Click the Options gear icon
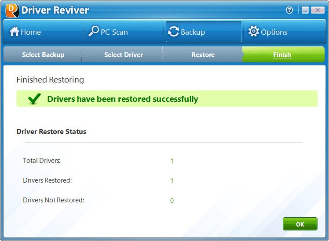 pyautogui.click(x=254, y=32)
